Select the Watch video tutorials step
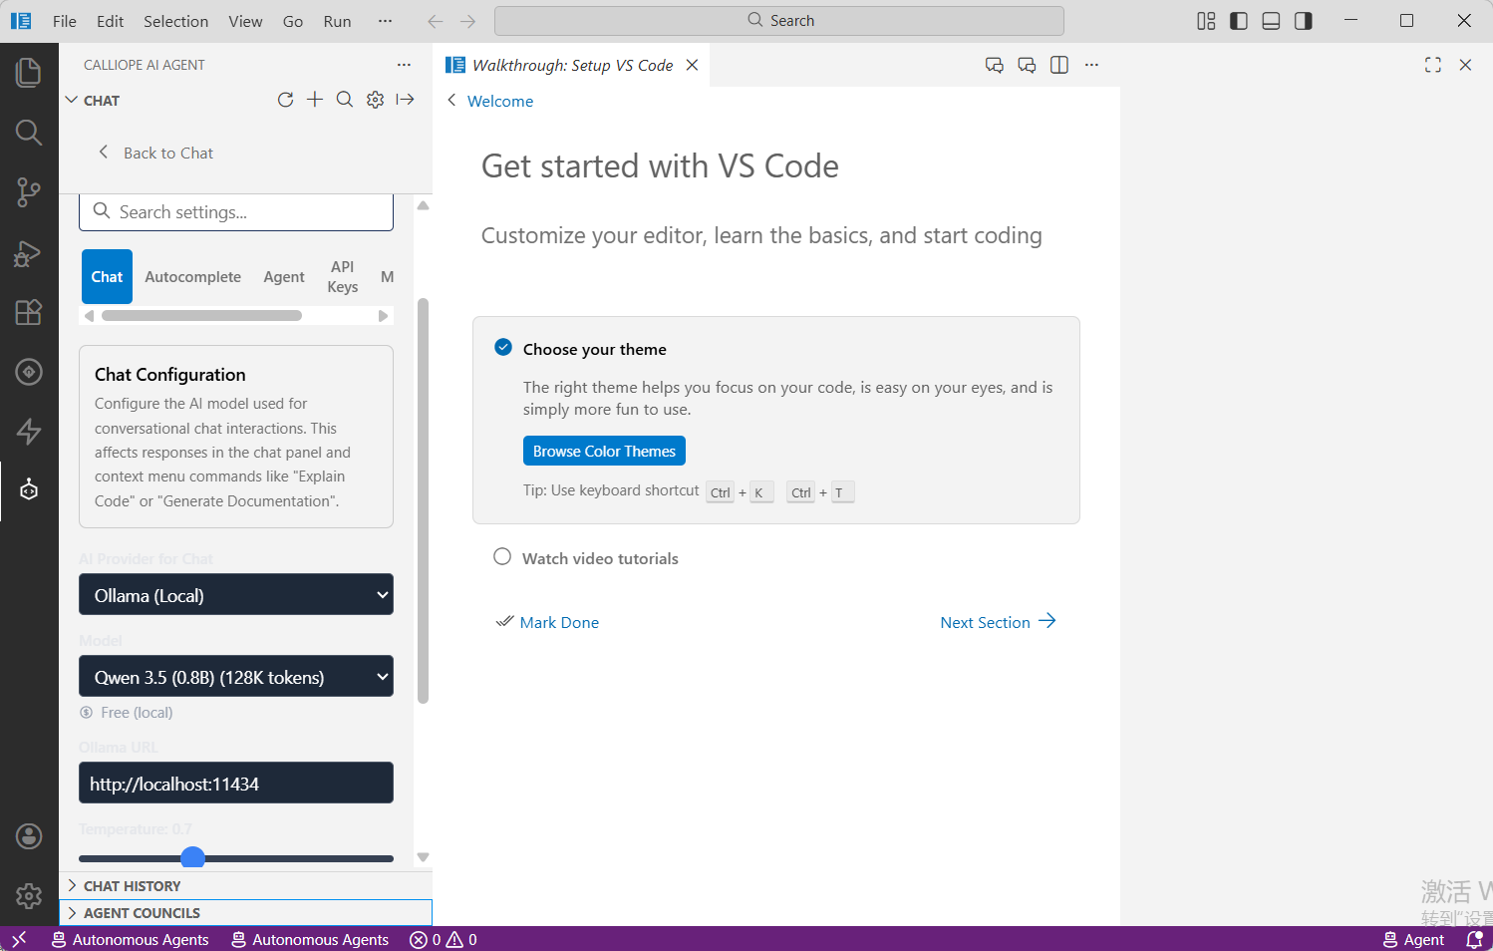This screenshot has height=951, width=1493. [599, 558]
